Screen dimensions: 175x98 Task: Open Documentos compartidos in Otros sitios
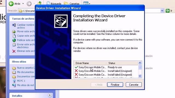click(26, 76)
